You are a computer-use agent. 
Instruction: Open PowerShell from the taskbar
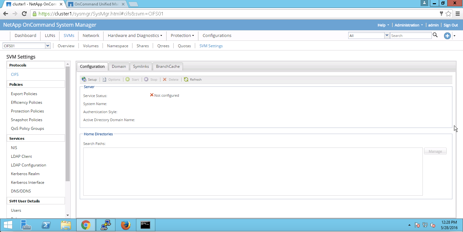pyautogui.click(x=46, y=225)
